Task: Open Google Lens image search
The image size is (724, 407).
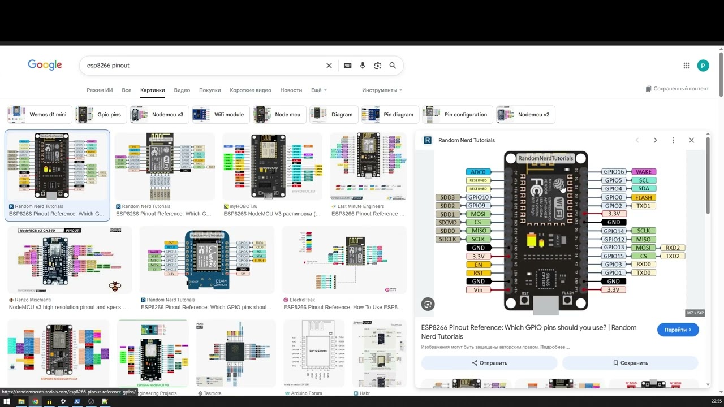Action: click(x=378, y=66)
